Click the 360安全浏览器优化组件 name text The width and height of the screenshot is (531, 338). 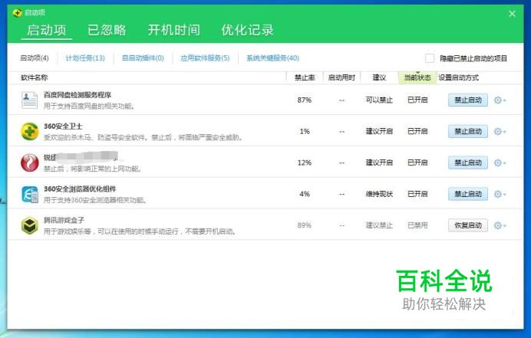pos(80,189)
